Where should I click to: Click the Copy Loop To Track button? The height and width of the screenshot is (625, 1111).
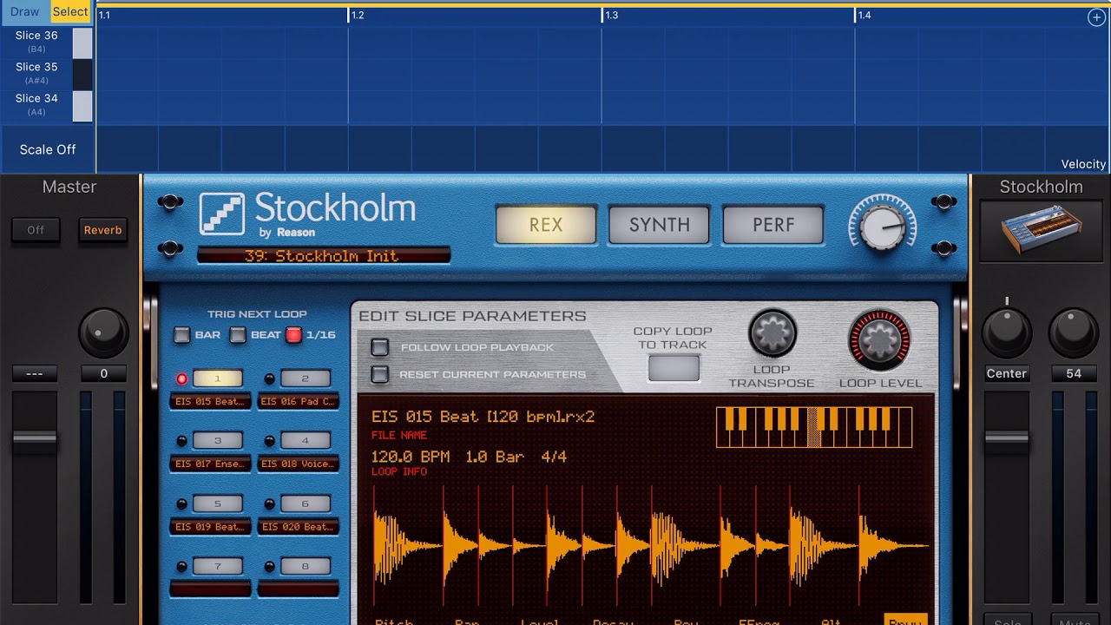(x=674, y=368)
